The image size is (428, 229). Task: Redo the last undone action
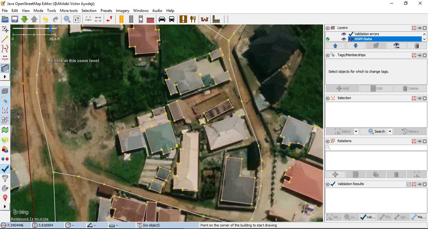(55, 19)
